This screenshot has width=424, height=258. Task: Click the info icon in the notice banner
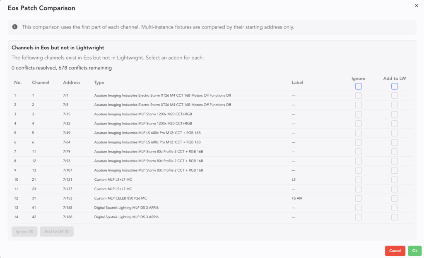[15, 27]
